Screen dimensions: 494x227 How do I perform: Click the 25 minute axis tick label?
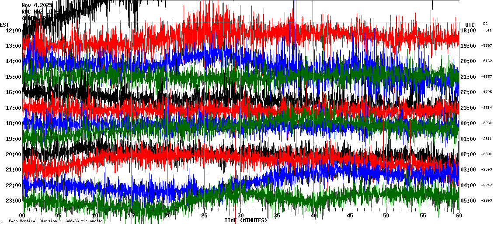[204, 216]
